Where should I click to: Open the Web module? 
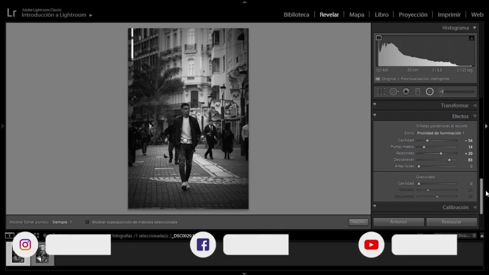pyautogui.click(x=477, y=15)
